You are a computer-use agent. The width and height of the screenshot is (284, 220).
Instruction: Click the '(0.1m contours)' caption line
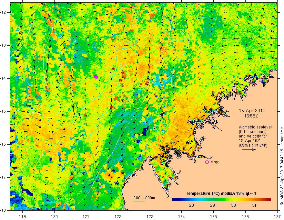pyautogui.click(x=252, y=132)
